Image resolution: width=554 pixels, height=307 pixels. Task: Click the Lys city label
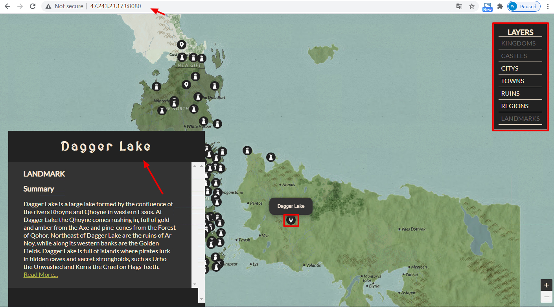point(256,264)
